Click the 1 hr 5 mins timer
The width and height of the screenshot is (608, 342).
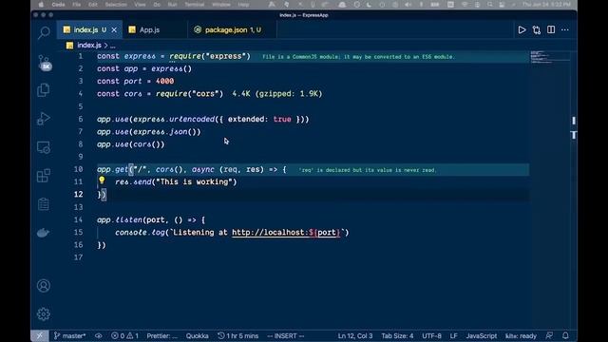tap(237, 335)
